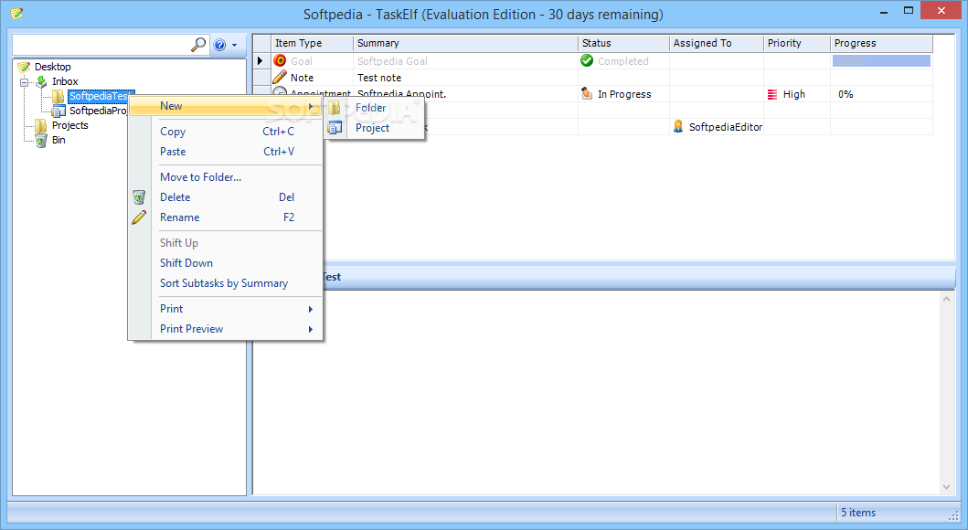Click the In Progress status icon
Image resolution: width=968 pixels, height=530 pixels.
(x=587, y=94)
